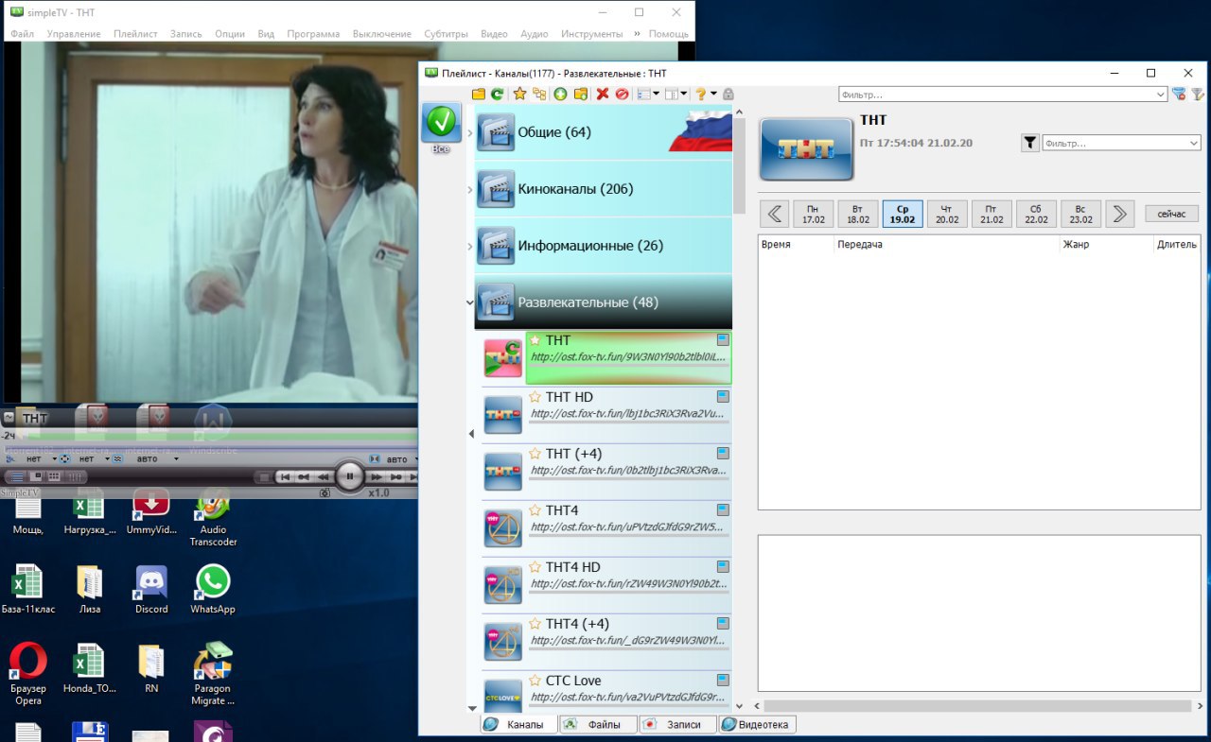Open Discord desktop shortcut
Screen dimensions: 1211x742
(x=151, y=590)
